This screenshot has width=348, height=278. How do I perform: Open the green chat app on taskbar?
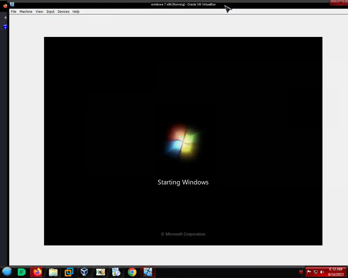click(x=22, y=272)
